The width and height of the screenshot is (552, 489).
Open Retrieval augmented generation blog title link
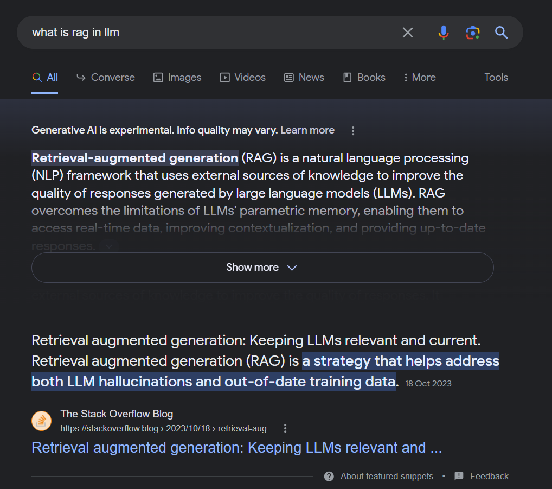click(237, 448)
